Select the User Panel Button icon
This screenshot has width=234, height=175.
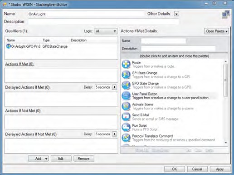(x=126, y=95)
